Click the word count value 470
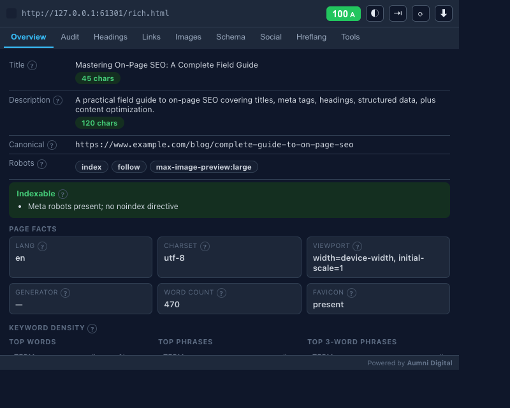Screen dimensions: 510x408 pos(171,305)
